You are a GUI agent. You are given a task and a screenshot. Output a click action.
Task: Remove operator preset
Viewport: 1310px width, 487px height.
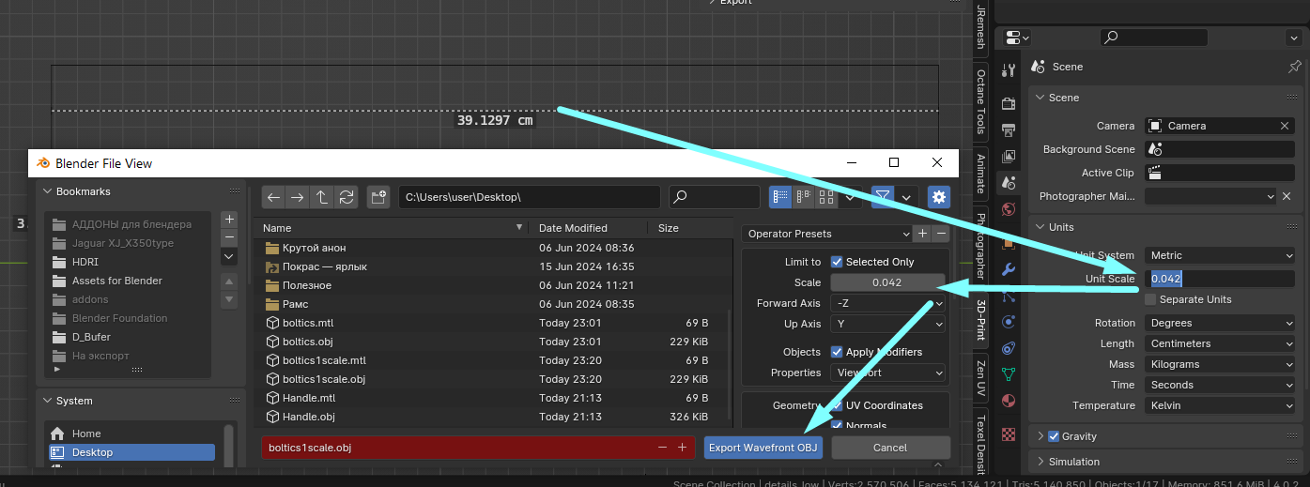941,234
